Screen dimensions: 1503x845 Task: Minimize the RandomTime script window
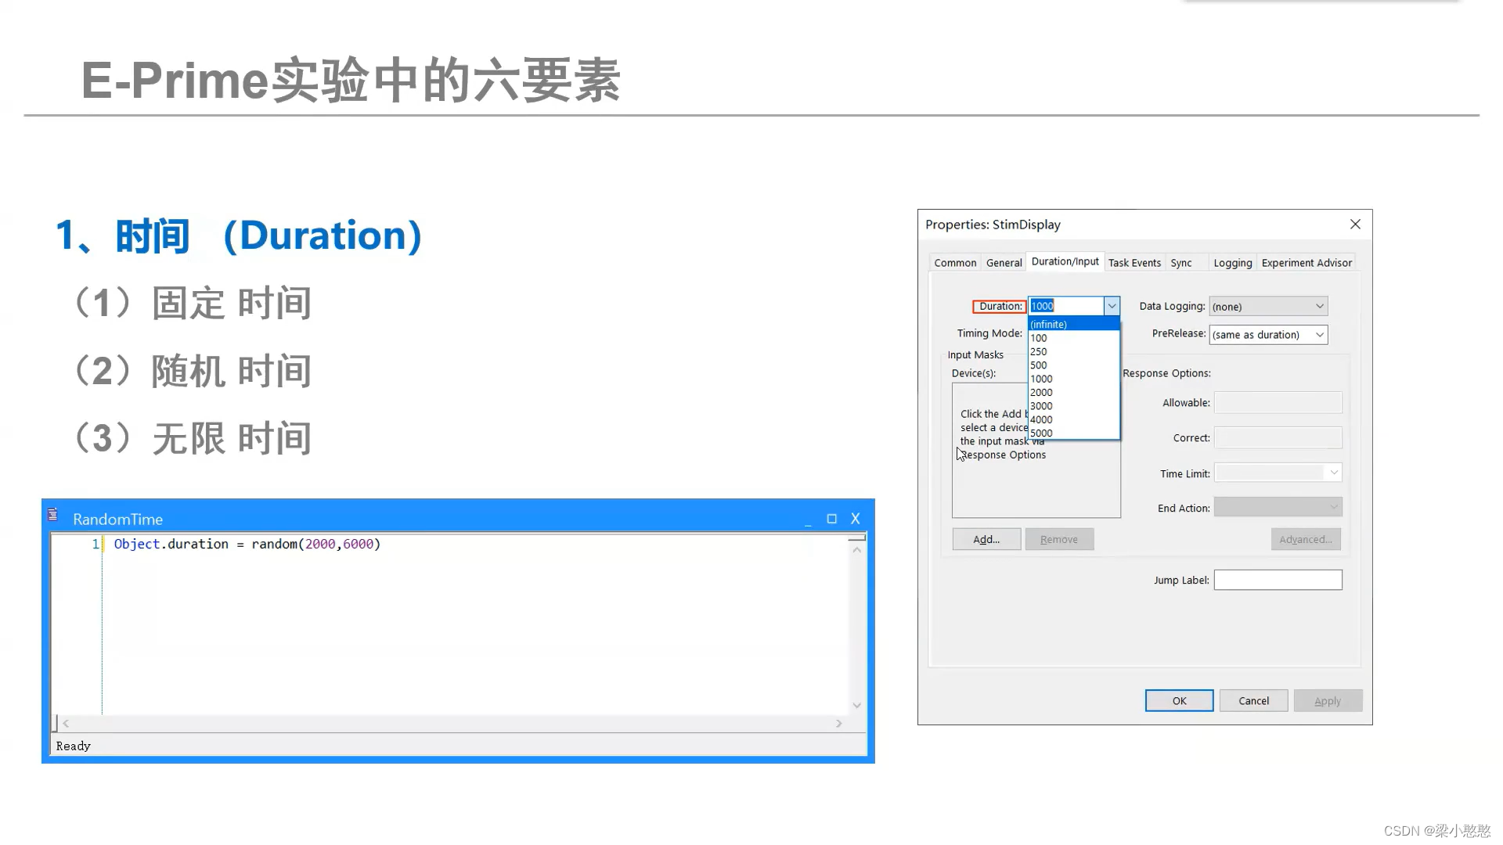coord(808,520)
